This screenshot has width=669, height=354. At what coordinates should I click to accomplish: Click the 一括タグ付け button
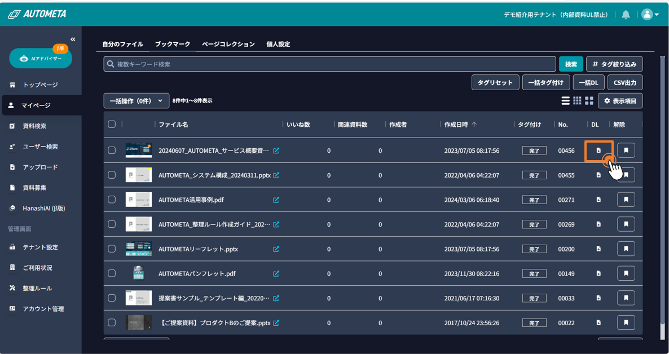coord(546,82)
